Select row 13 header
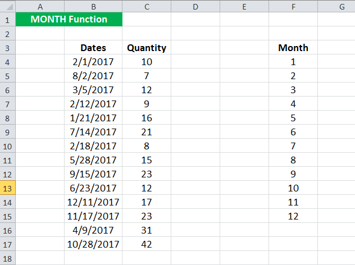Screen dimensions: 355x265 (7, 188)
